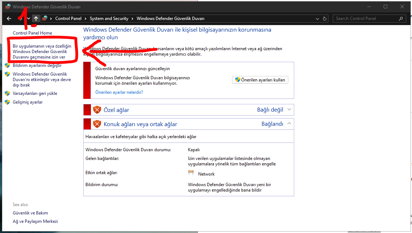Screen dimensions: 412x233
Task: Expand chevron after System and Security breadcrumb
Action: coord(132,19)
